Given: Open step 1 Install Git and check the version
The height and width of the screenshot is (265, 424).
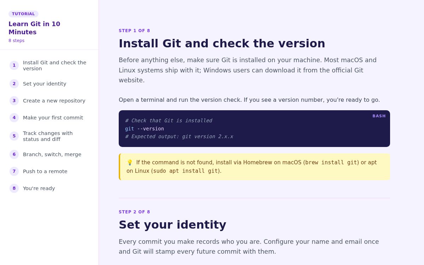Looking at the screenshot, I should pos(49,65).
